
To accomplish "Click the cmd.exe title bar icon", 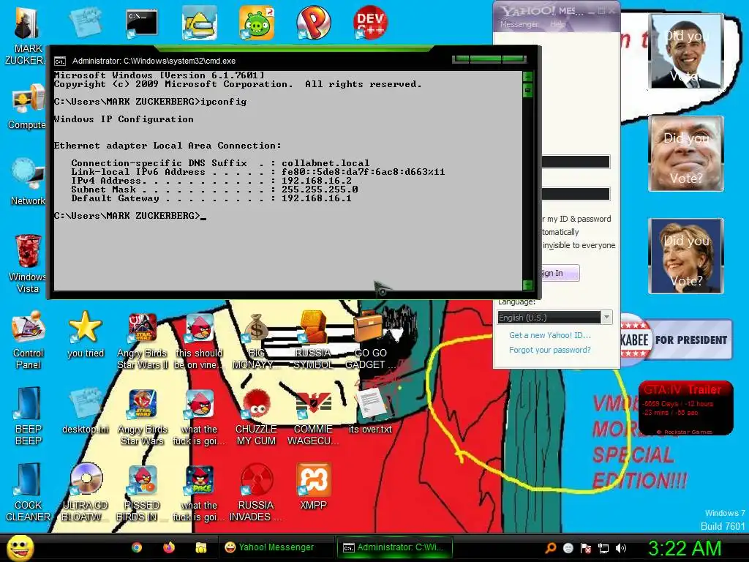I will (x=60, y=61).
